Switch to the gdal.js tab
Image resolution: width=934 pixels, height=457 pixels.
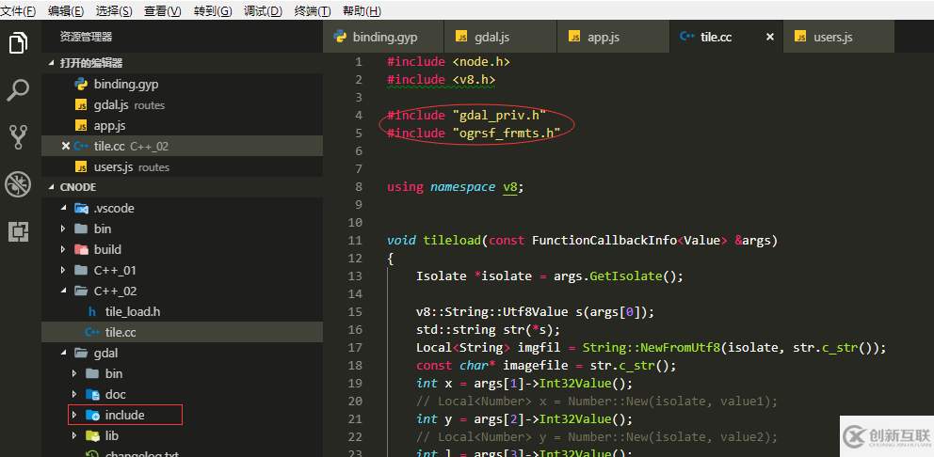[501, 37]
